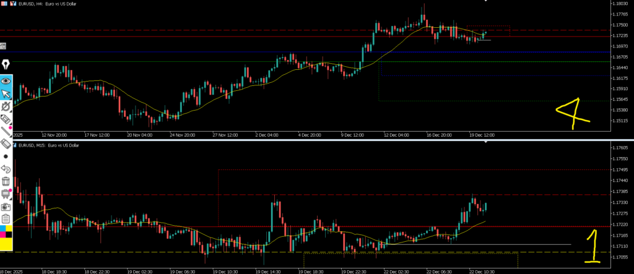Take a screenshot with camera icon

tap(6, 207)
